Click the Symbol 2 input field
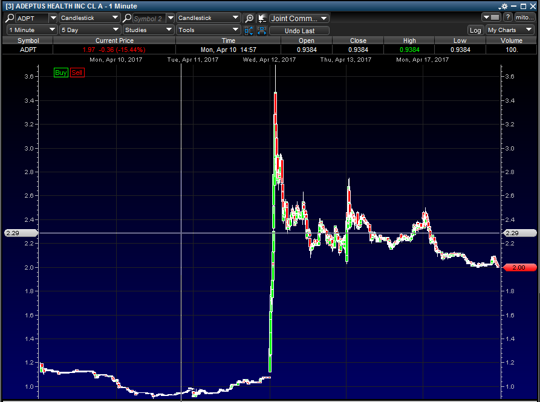The image size is (540, 402). 149,18
